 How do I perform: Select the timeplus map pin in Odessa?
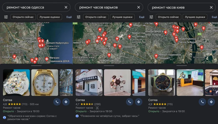tap(14, 57)
